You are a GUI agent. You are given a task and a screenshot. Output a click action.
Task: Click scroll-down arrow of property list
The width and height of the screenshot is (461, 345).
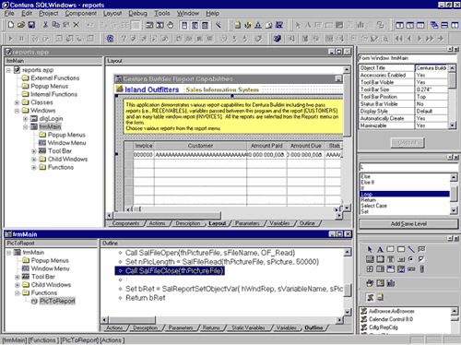(x=452, y=125)
